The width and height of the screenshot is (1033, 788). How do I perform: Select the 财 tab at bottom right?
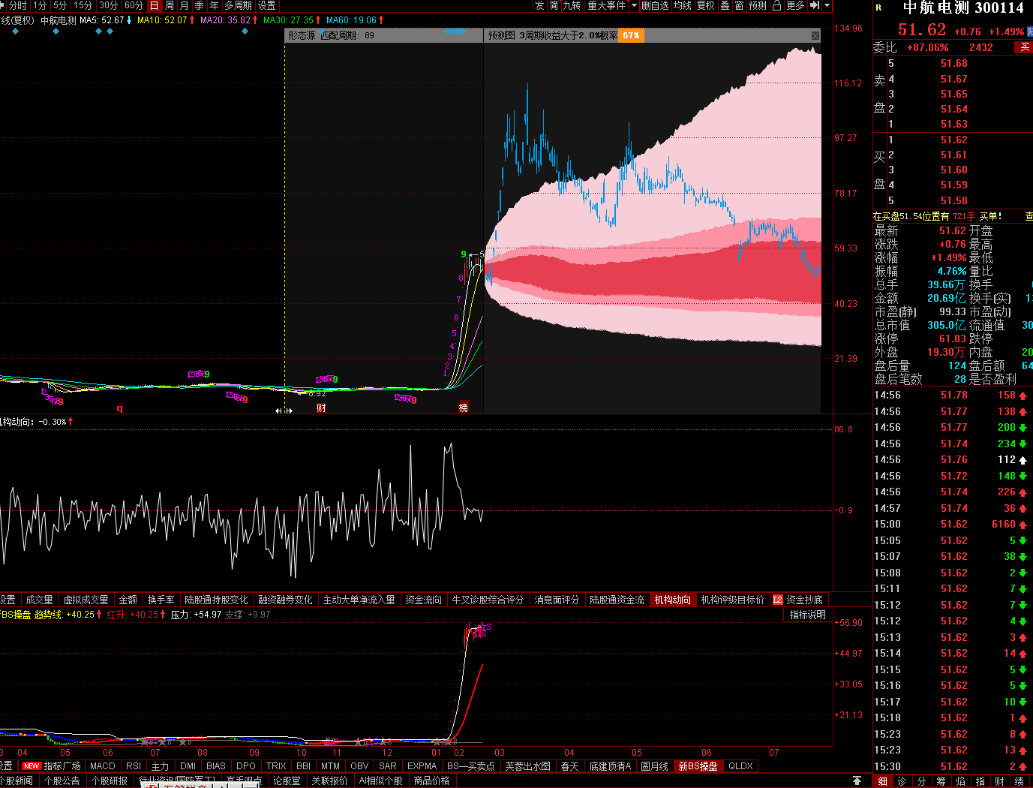[1000, 781]
